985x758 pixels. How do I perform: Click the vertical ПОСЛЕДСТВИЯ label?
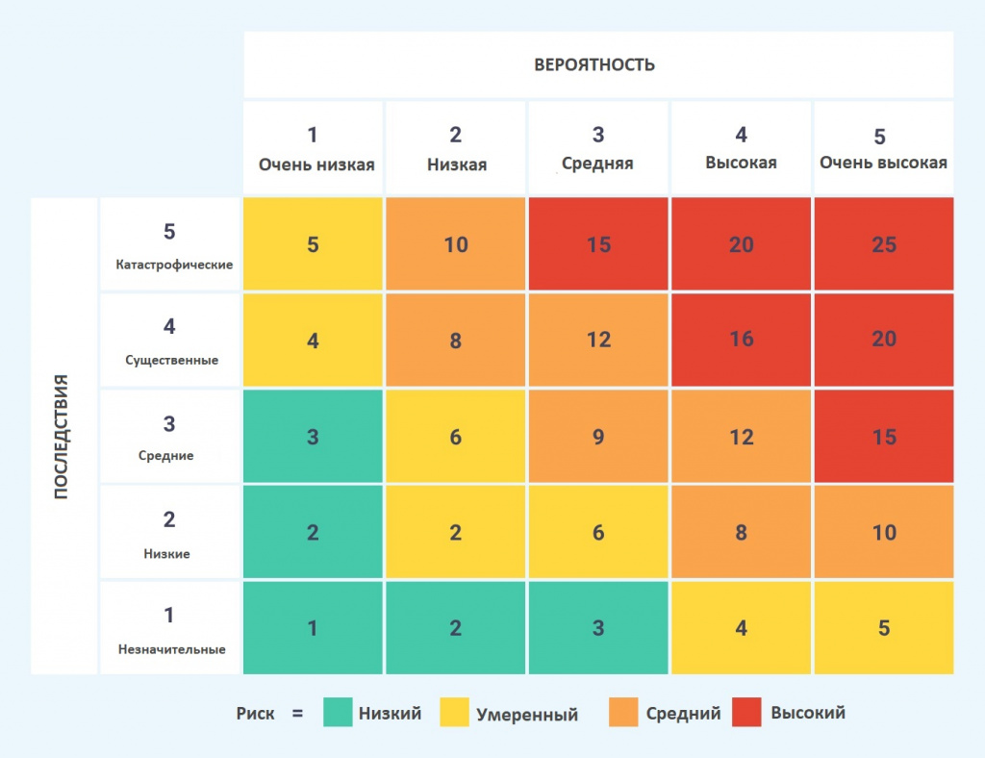pyautogui.click(x=63, y=437)
